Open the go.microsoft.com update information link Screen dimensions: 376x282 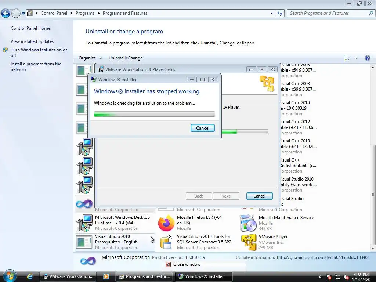click(323, 257)
